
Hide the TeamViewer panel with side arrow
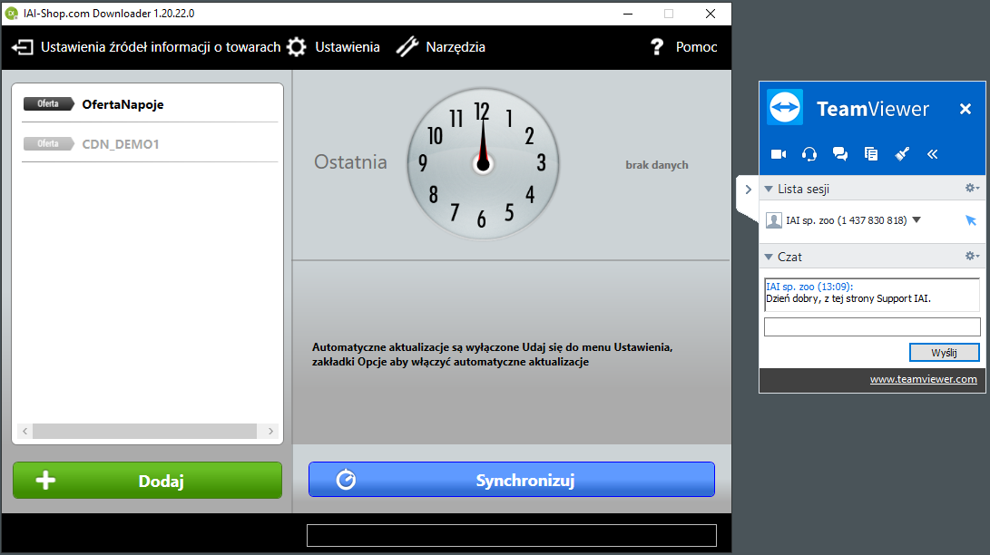pyautogui.click(x=748, y=190)
